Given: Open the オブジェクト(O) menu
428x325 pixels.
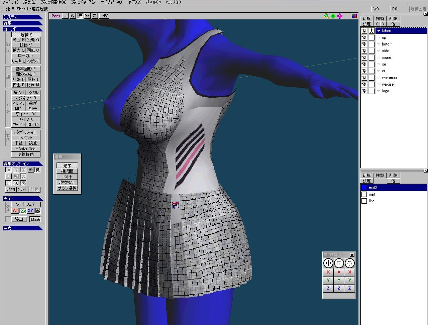Looking at the screenshot, I should [112, 2].
